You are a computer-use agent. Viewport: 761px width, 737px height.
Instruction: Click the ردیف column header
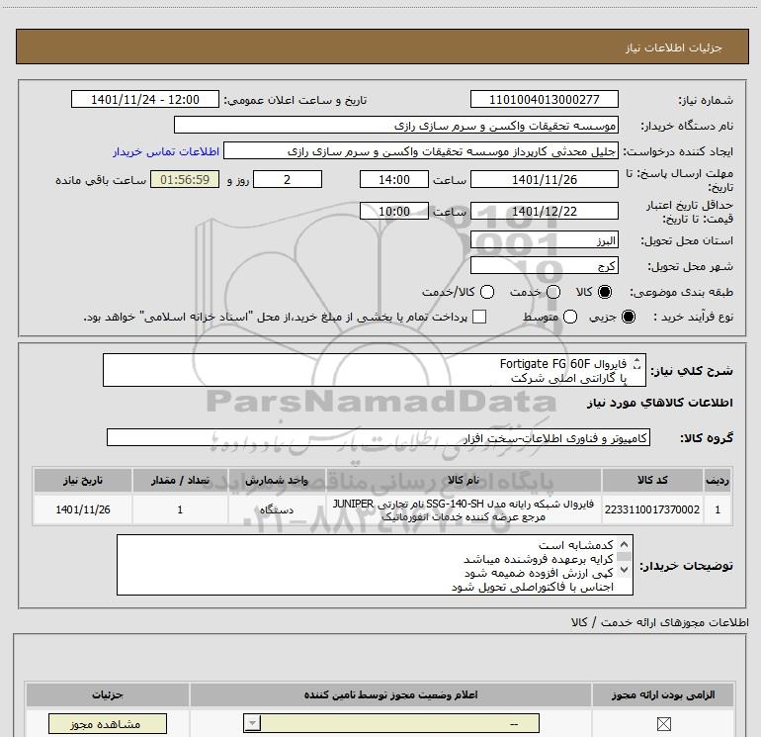pyautogui.click(x=718, y=480)
